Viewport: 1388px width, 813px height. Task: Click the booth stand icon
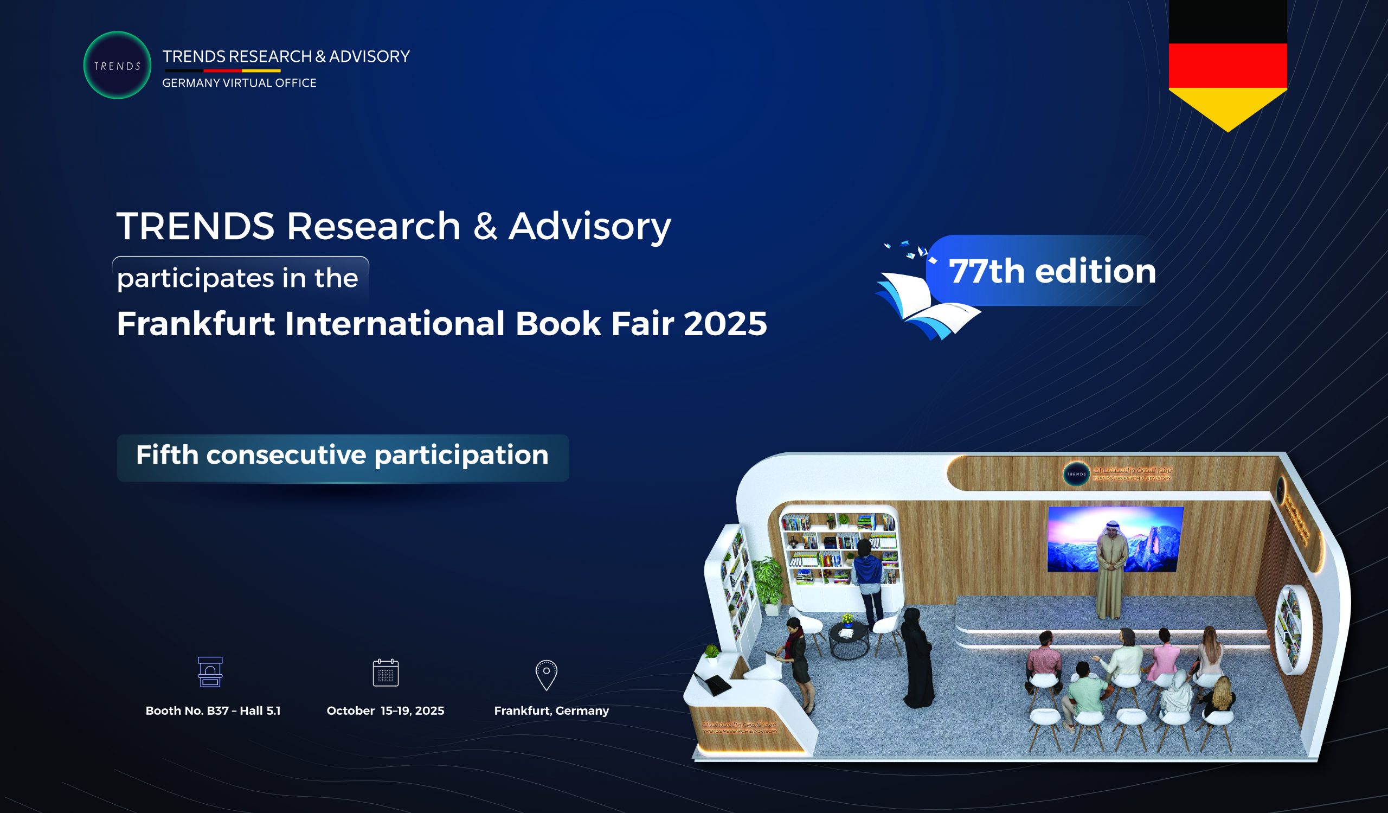[210, 671]
